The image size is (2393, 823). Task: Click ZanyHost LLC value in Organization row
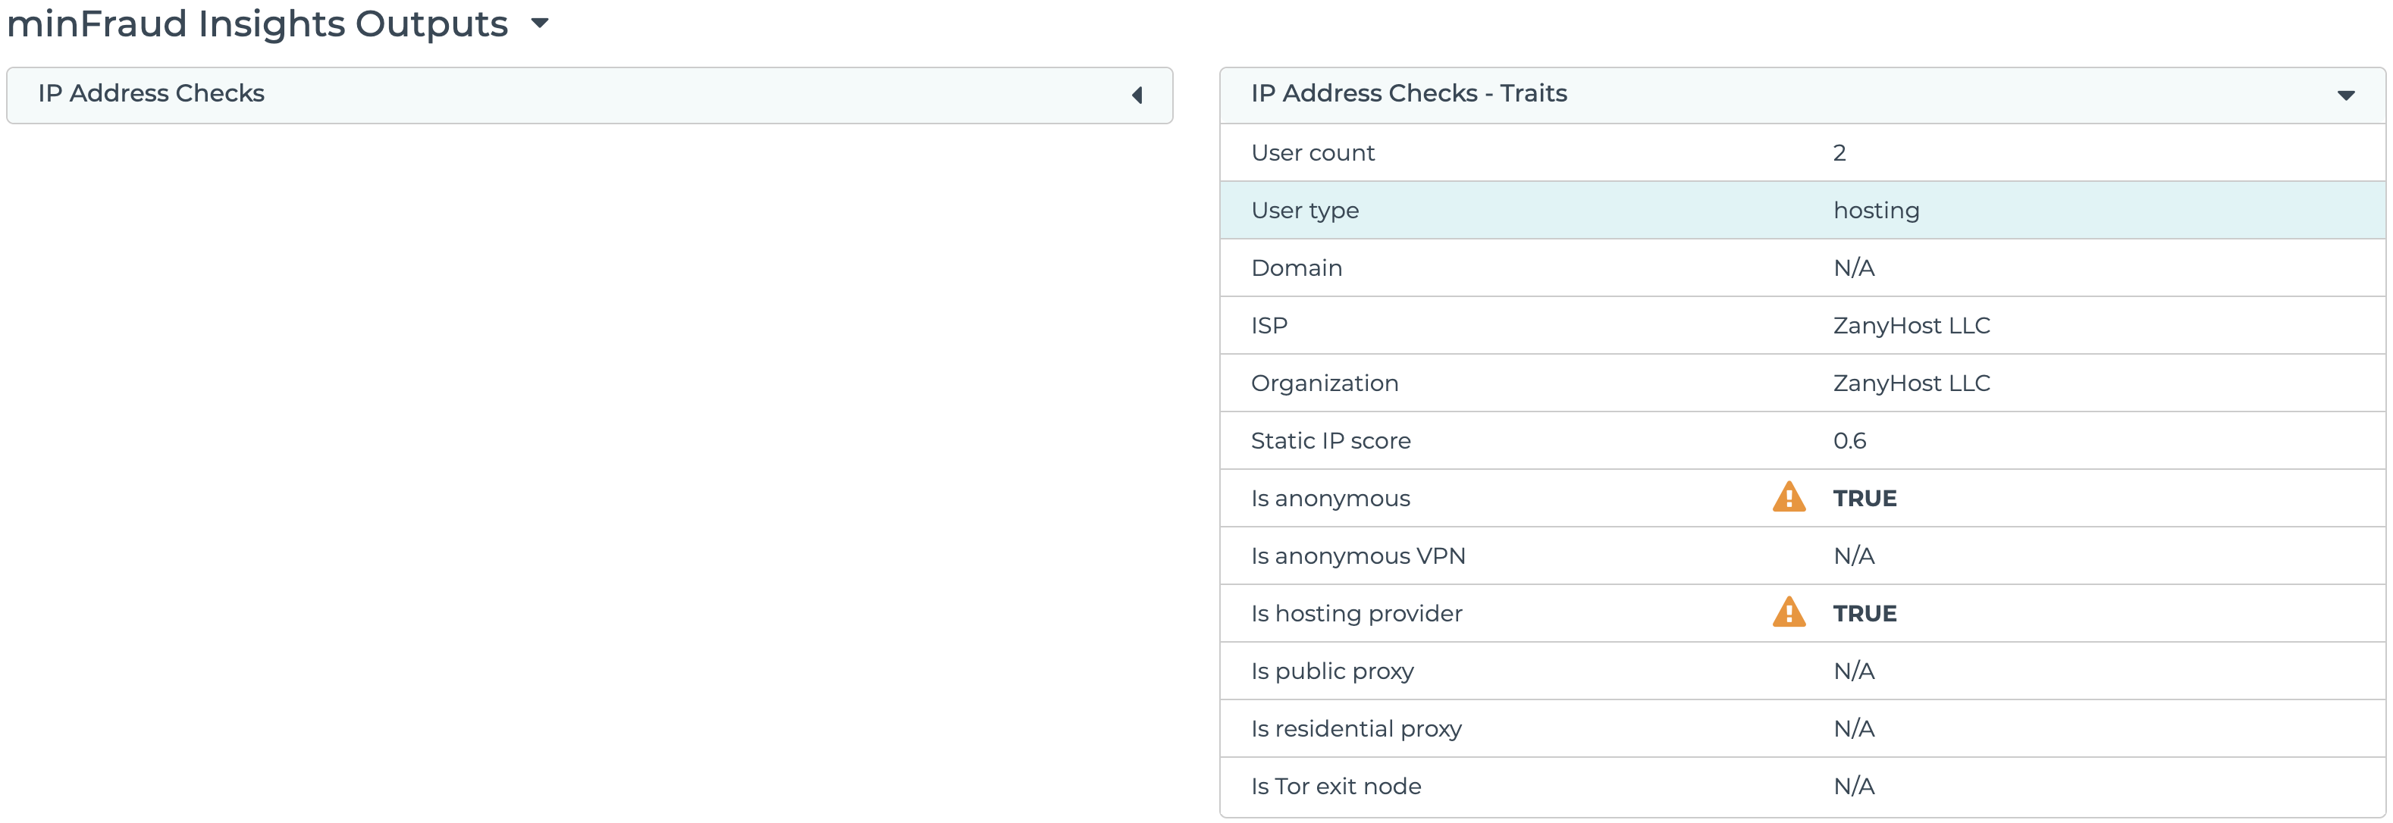point(1911,383)
